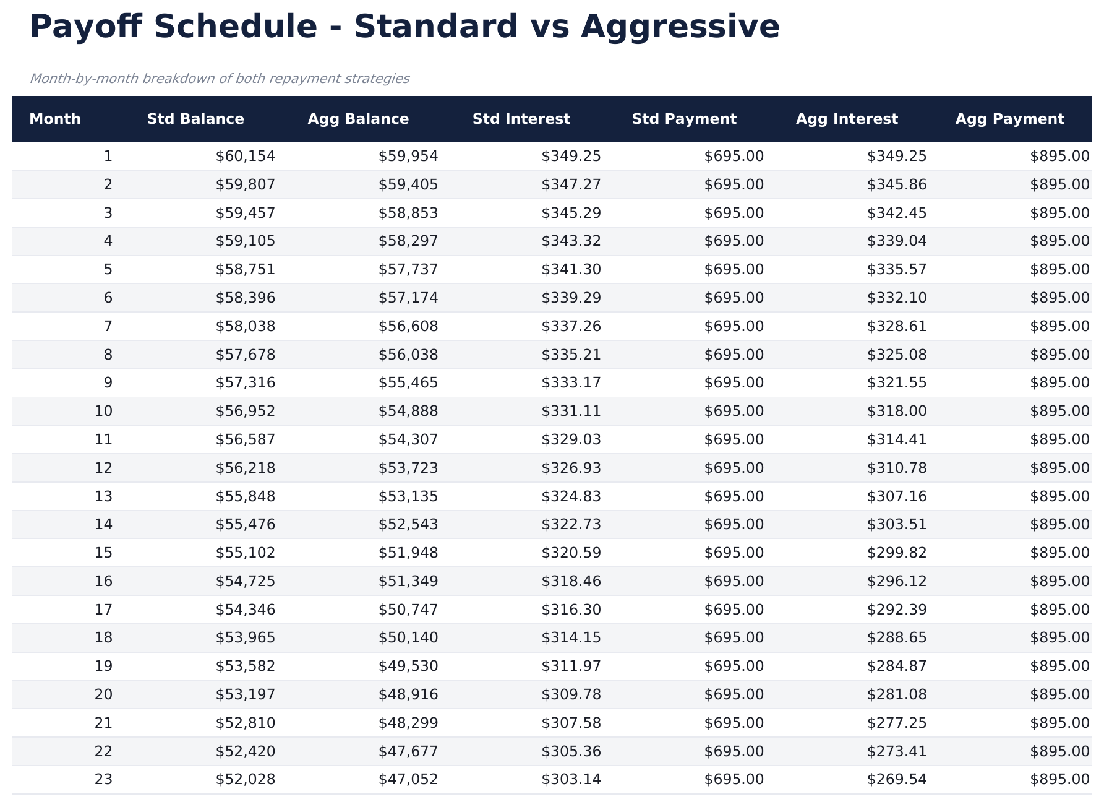The image size is (1104, 807).
Task: Click the month-by-month breakdown subtitle
Action: point(219,79)
